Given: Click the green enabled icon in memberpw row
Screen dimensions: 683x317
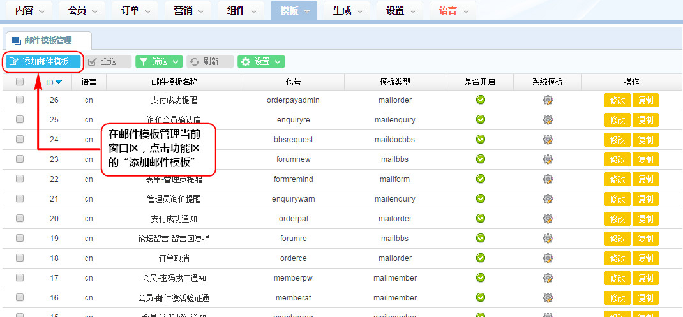Looking at the screenshot, I should (x=481, y=278).
